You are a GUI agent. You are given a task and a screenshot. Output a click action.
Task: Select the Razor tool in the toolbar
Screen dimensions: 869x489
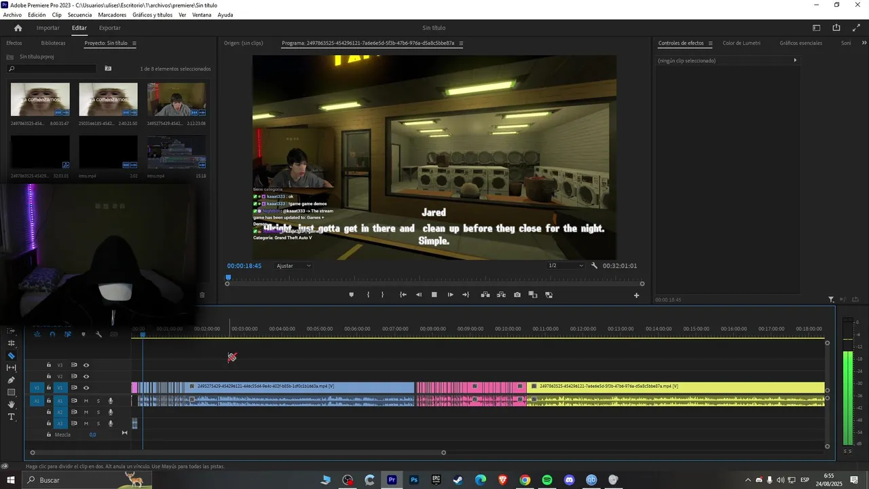(12, 355)
